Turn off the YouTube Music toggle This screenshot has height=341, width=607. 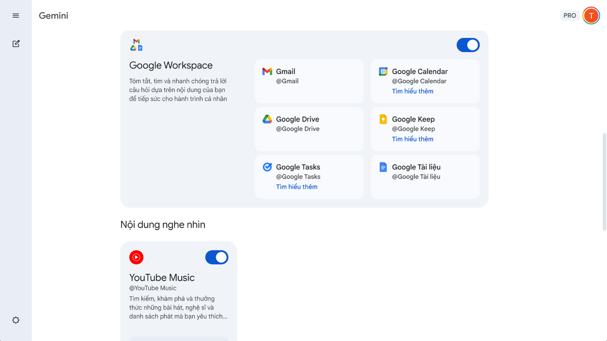[x=217, y=257]
